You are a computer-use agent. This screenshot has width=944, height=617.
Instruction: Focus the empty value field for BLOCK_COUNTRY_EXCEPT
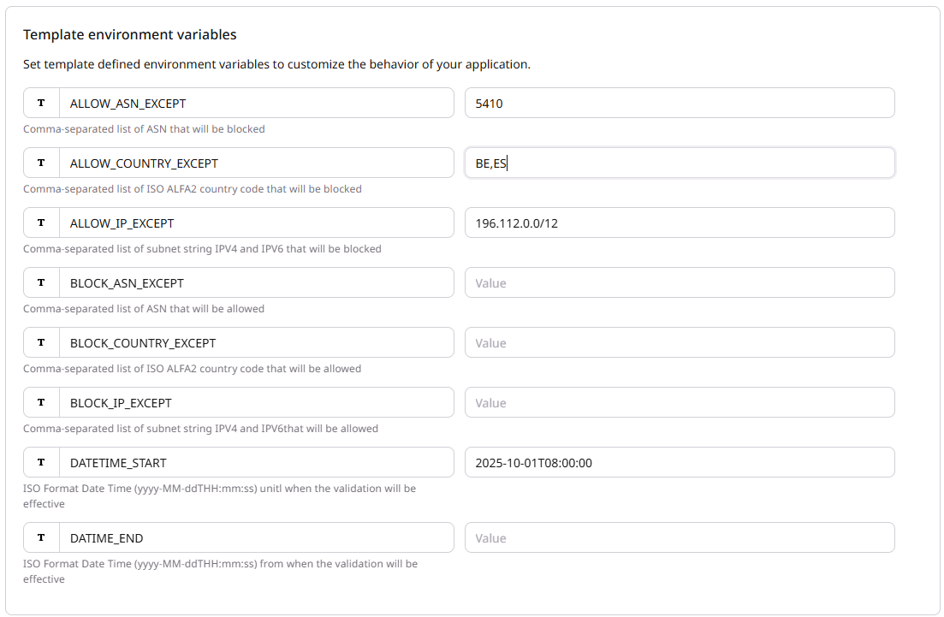[x=679, y=342]
